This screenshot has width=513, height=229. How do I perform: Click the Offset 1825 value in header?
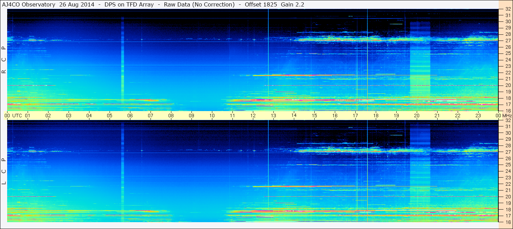[x=261, y=4]
